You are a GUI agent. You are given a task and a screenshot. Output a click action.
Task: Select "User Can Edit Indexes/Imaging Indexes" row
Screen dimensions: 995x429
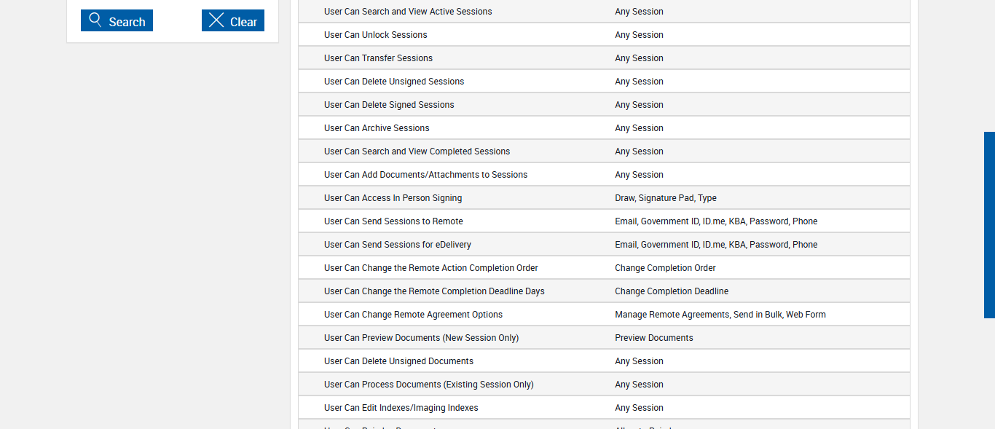coord(401,408)
